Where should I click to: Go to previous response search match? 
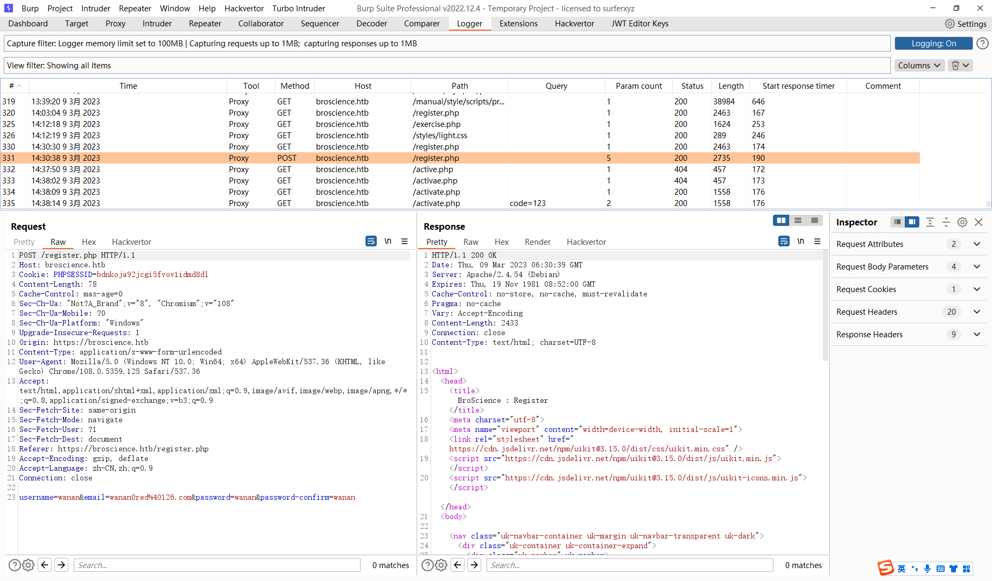pyautogui.click(x=458, y=565)
